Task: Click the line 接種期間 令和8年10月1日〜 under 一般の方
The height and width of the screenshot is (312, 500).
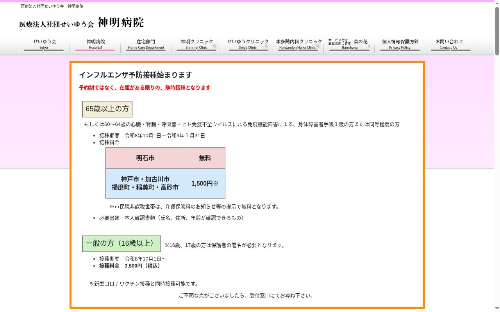Action: 133,259
